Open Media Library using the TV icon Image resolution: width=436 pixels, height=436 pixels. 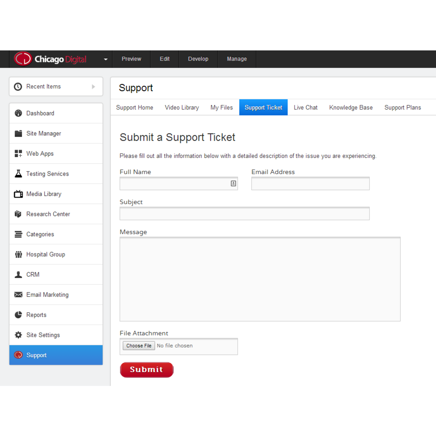18,194
